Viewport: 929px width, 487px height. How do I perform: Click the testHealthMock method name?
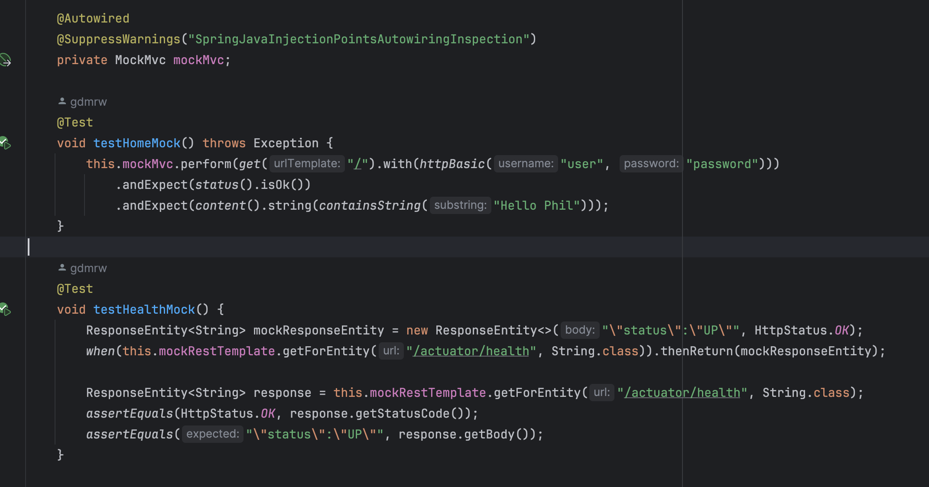point(144,309)
